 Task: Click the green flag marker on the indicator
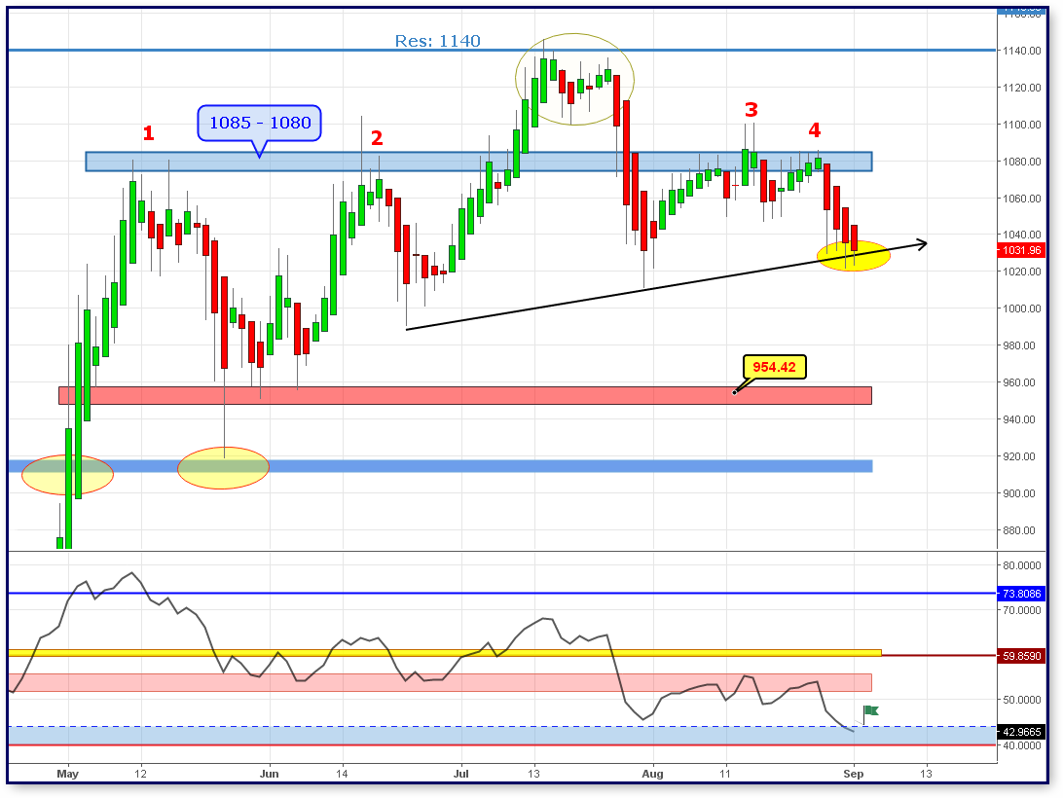click(x=871, y=710)
